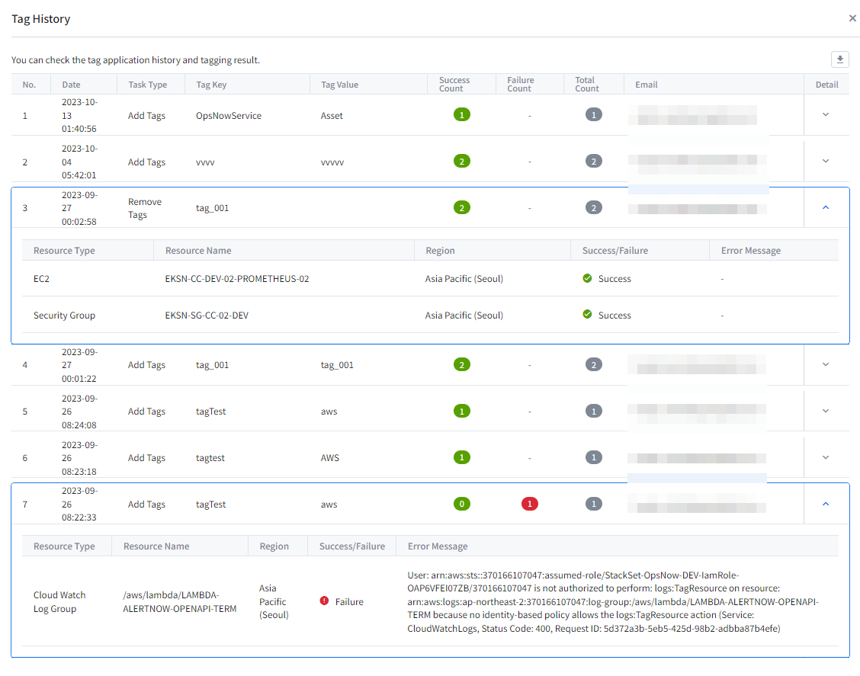Viewport: 860px width, 676px height.
Task: Click the Tag Key column header
Action: pos(211,85)
